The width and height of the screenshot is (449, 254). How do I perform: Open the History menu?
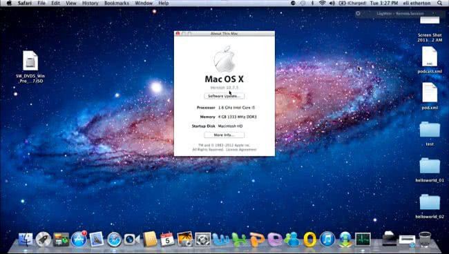click(x=90, y=3)
